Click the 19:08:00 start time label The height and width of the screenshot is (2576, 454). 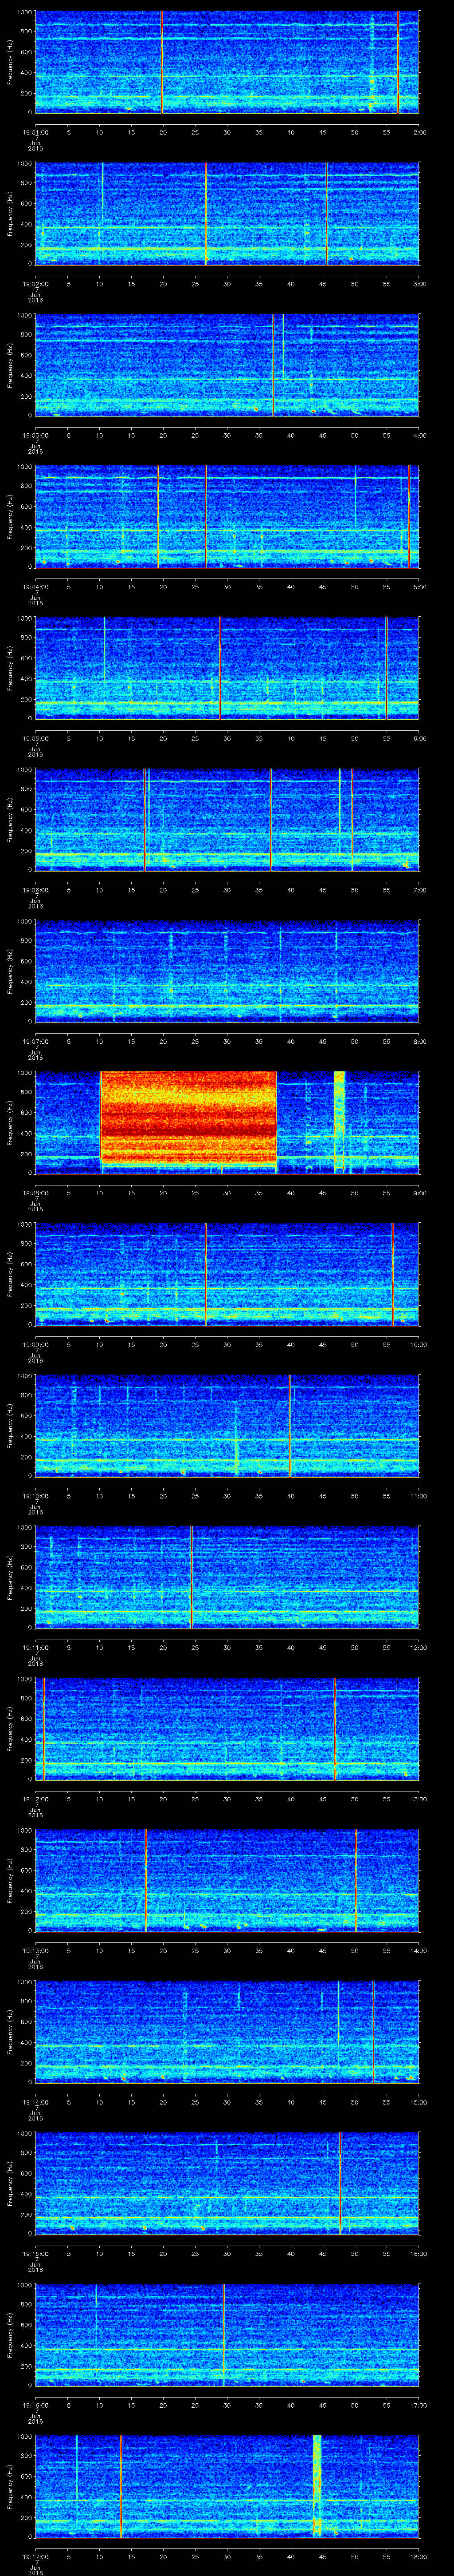pos(35,1192)
